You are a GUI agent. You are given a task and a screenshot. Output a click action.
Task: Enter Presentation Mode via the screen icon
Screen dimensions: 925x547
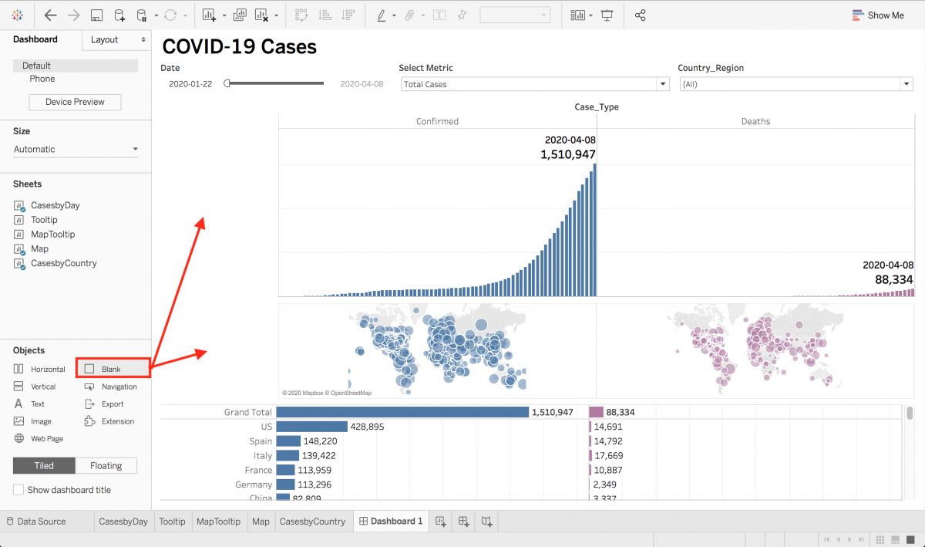607,15
